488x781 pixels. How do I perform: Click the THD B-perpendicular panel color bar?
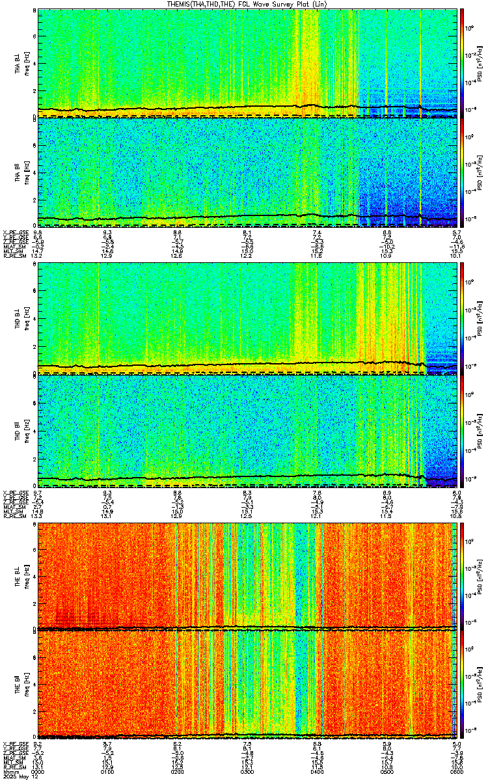click(x=462, y=318)
